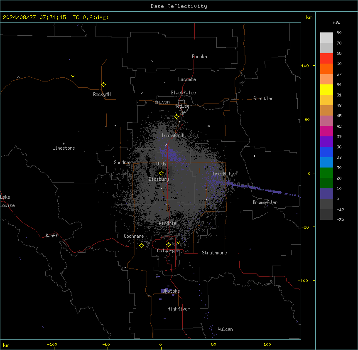Click the yellow marker above Calgary label
Screen dimensions: 358x350
click(168, 244)
